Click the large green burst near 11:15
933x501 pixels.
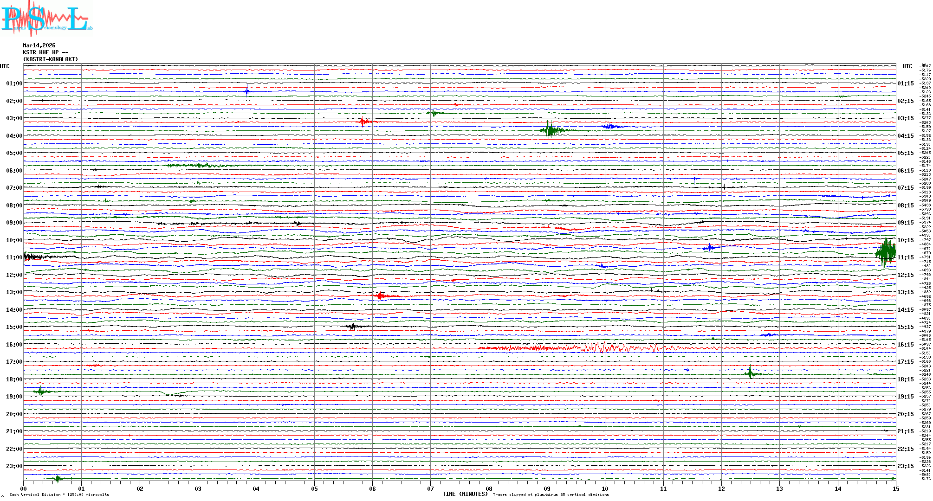coord(886,253)
